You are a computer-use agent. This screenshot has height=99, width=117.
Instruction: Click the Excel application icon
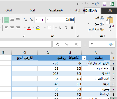point(112,4)
